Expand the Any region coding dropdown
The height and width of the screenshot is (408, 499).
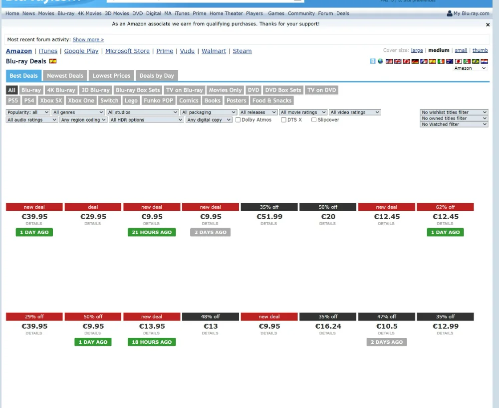83,120
